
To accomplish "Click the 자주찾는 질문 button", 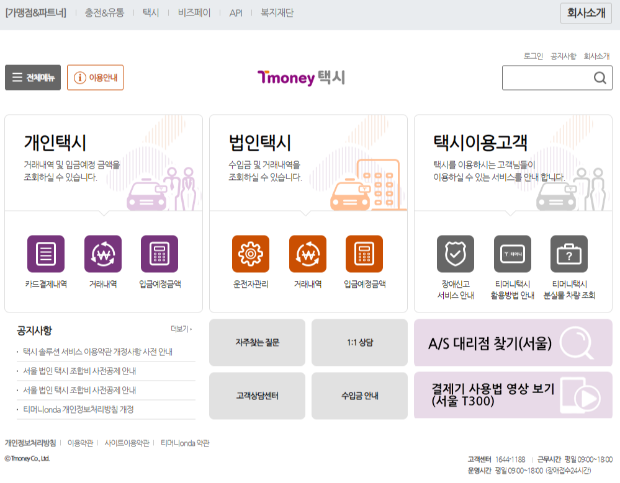I will (257, 342).
